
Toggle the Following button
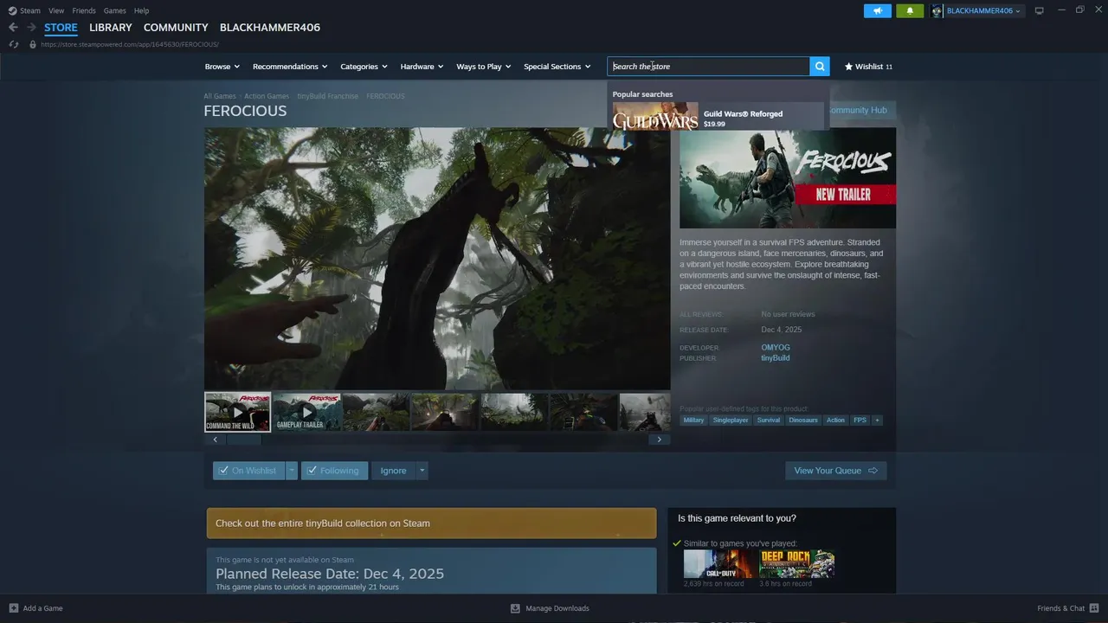(334, 471)
